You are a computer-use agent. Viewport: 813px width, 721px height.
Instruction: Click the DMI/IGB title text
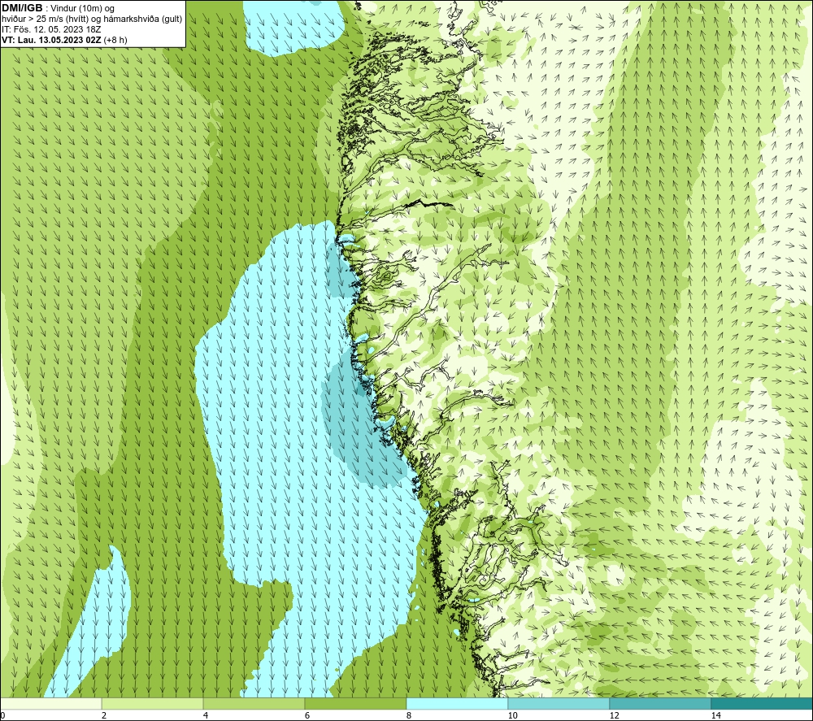coord(22,8)
